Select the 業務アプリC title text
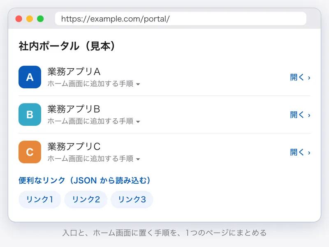This screenshot has height=247, width=329. pyautogui.click(x=74, y=146)
